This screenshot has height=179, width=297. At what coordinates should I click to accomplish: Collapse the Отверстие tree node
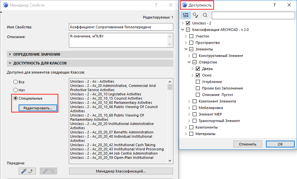[189, 62]
